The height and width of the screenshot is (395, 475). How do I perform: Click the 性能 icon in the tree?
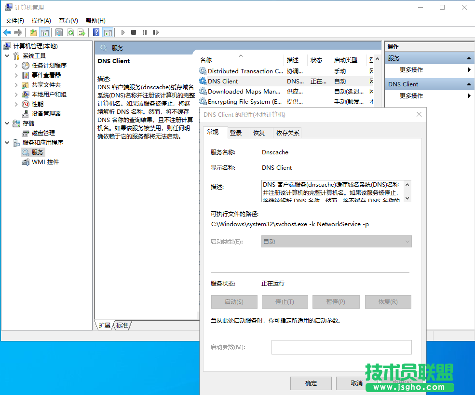point(26,104)
